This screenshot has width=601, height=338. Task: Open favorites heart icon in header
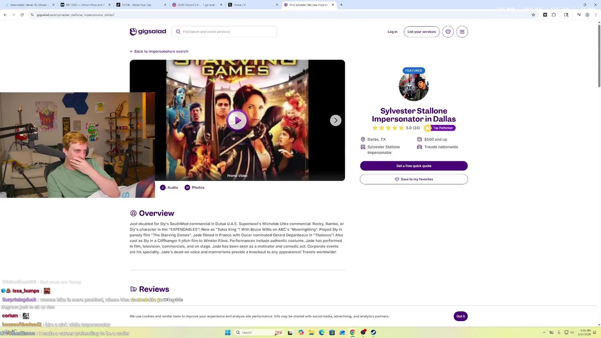point(448,31)
